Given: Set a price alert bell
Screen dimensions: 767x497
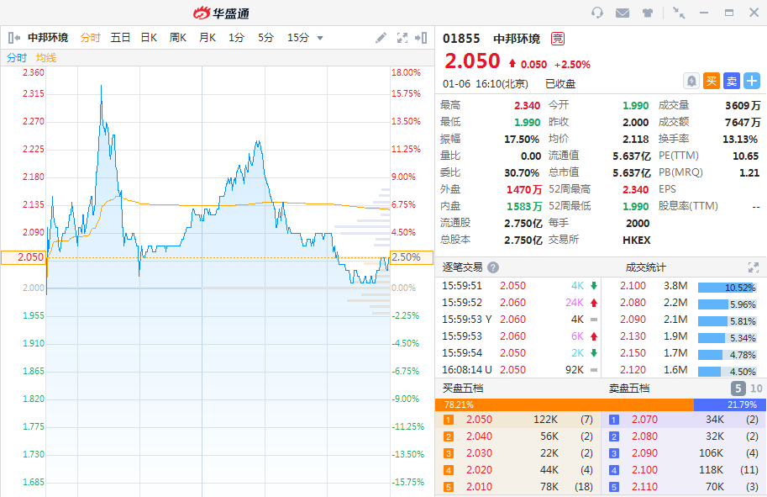Looking at the screenshot, I should 691,81.
